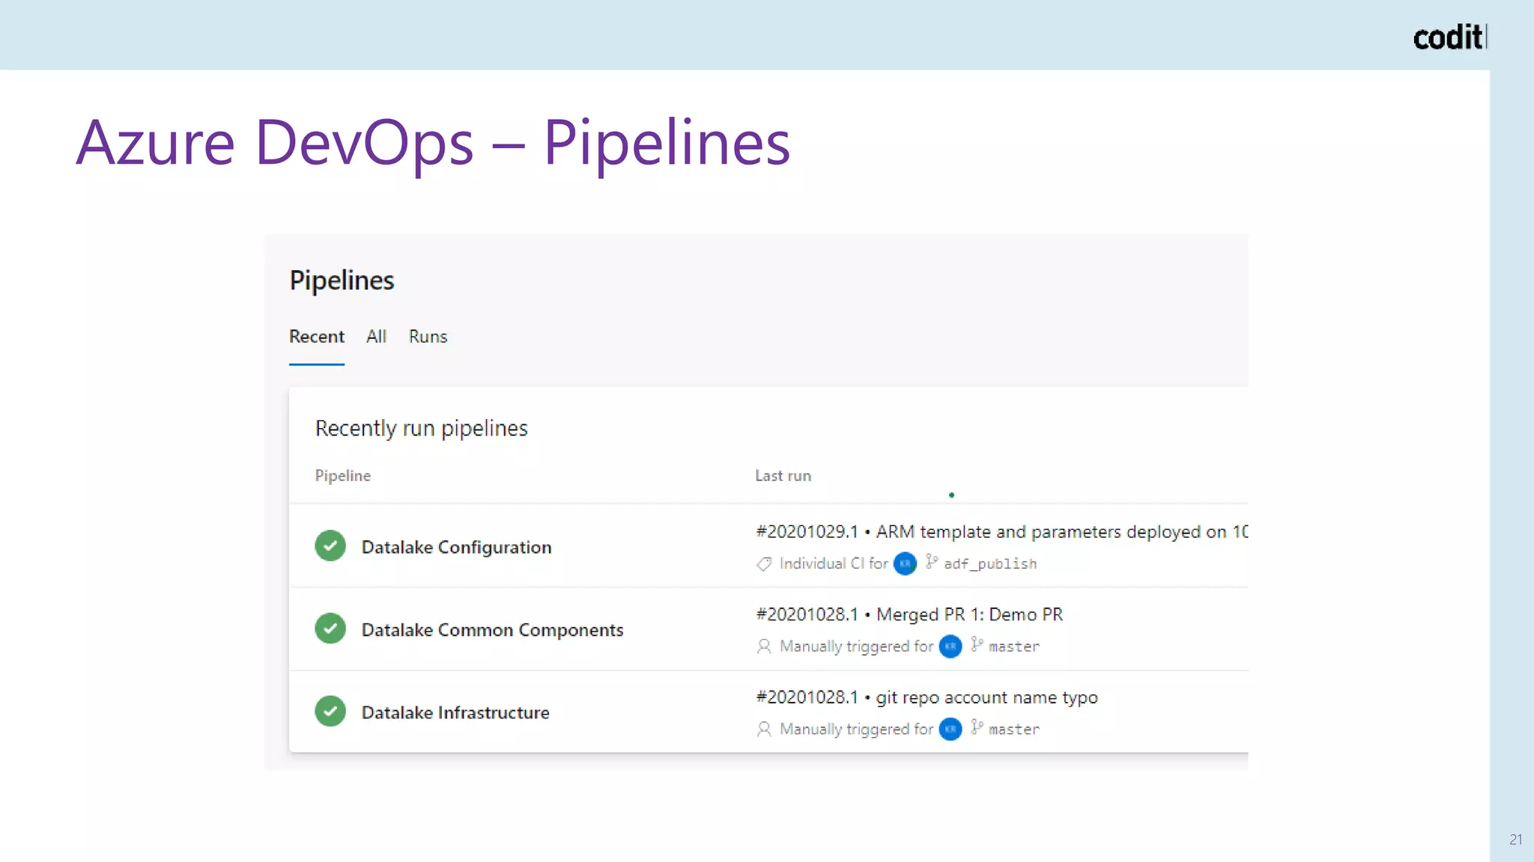Viewport: 1534px width, 862px height.
Task: Click the Last run column header
Action: coord(783,476)
